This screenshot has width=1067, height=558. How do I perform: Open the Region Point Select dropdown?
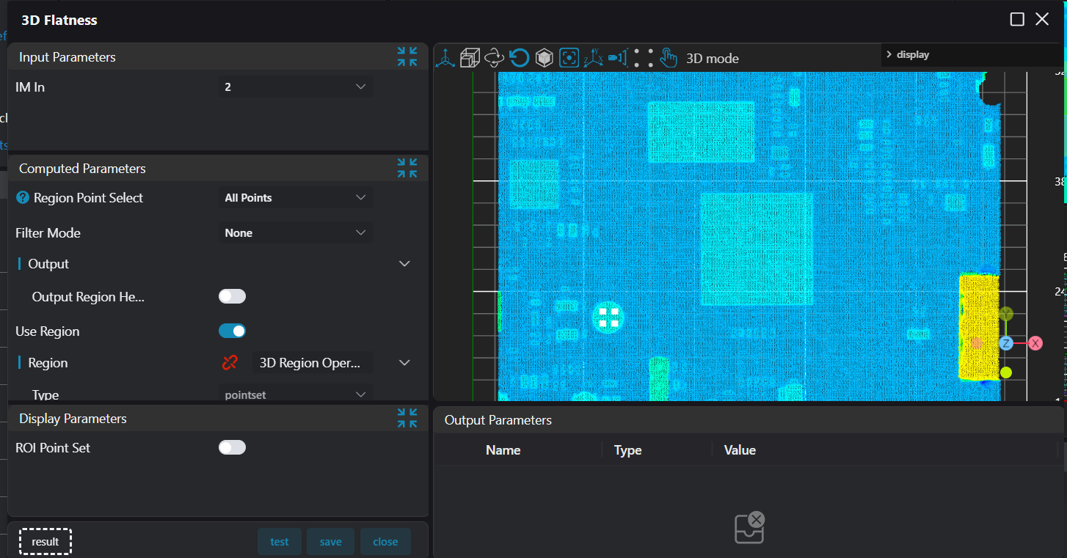[296, 198]
